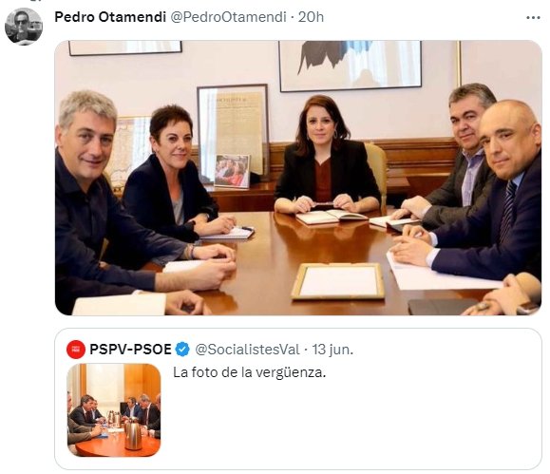Click the blue verified badge next to PSPV-PSOE
Screen dimensions: 550x474
coord(182,350)
